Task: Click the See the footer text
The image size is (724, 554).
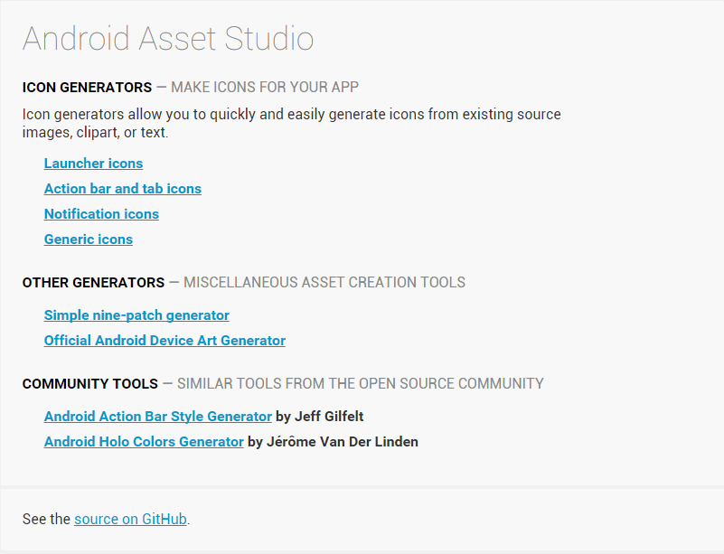Action: [x=45, y=520]
